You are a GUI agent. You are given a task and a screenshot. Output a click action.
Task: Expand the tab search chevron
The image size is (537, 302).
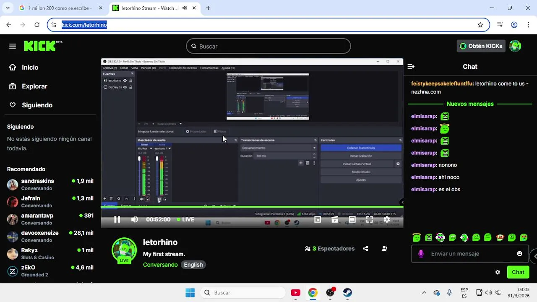pos(8,8)
